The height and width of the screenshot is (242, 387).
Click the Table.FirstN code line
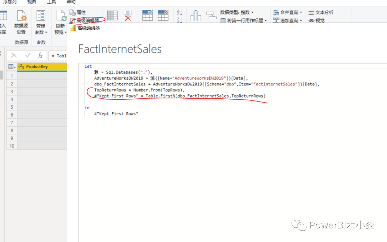pyautogui.click(x=180, y=96)
